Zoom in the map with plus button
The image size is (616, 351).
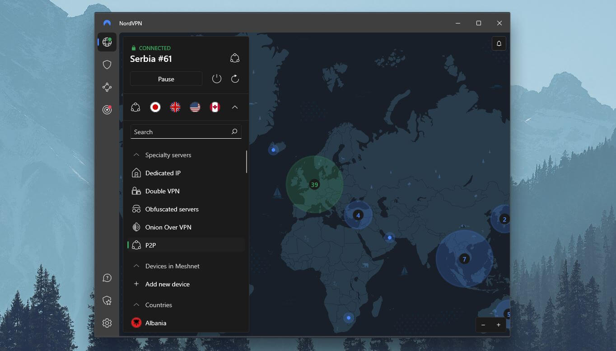point(499,325)
